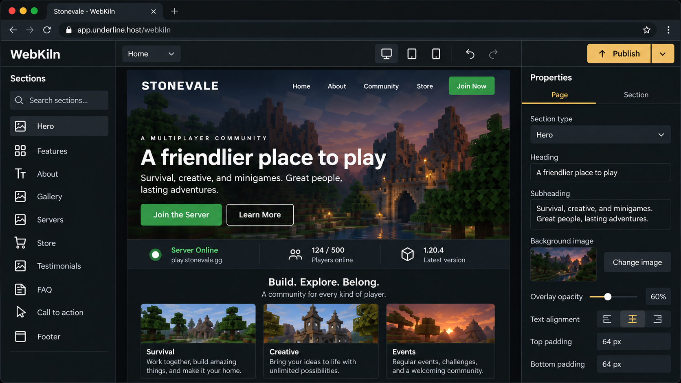
Task: Set text alignment to center
Action: [632, 319]
